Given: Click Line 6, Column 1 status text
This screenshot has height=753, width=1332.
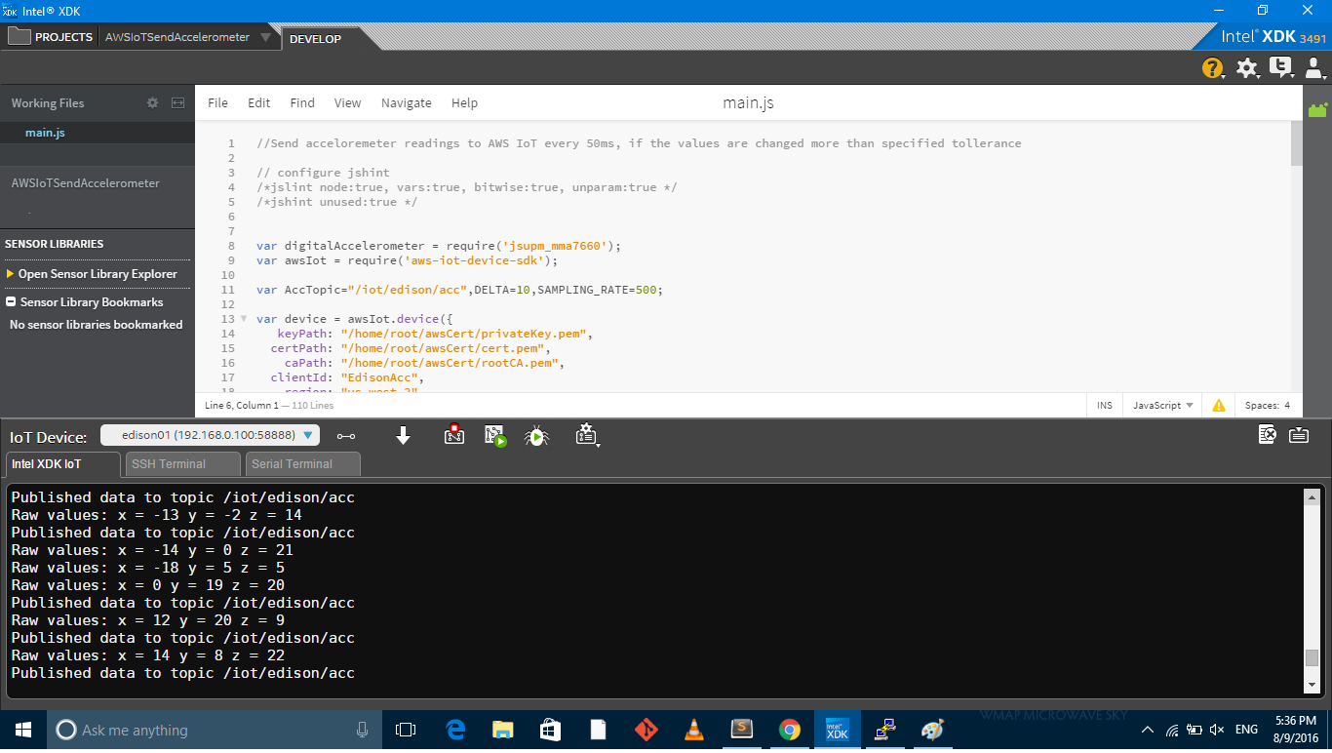Looking at the screenshot, I should coord(242,405).
